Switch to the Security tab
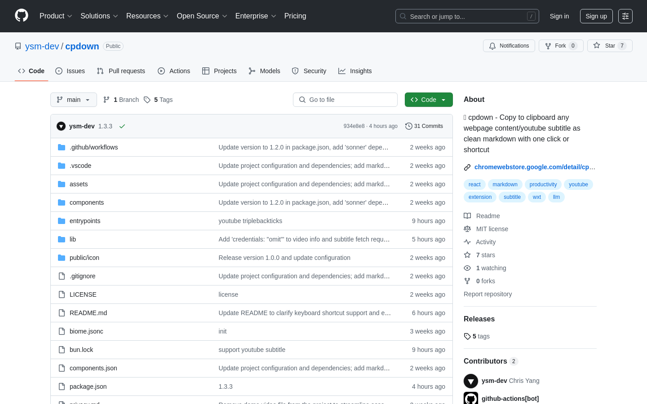 309,71
